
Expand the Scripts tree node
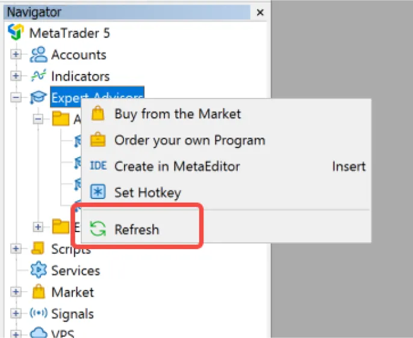pyautogui.click(x=16, y=248)
